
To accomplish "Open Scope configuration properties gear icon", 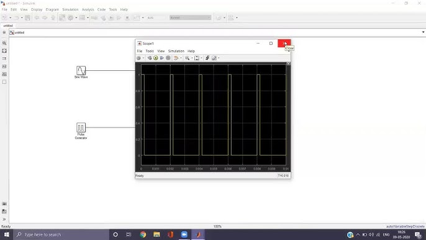I will [138, 58].
